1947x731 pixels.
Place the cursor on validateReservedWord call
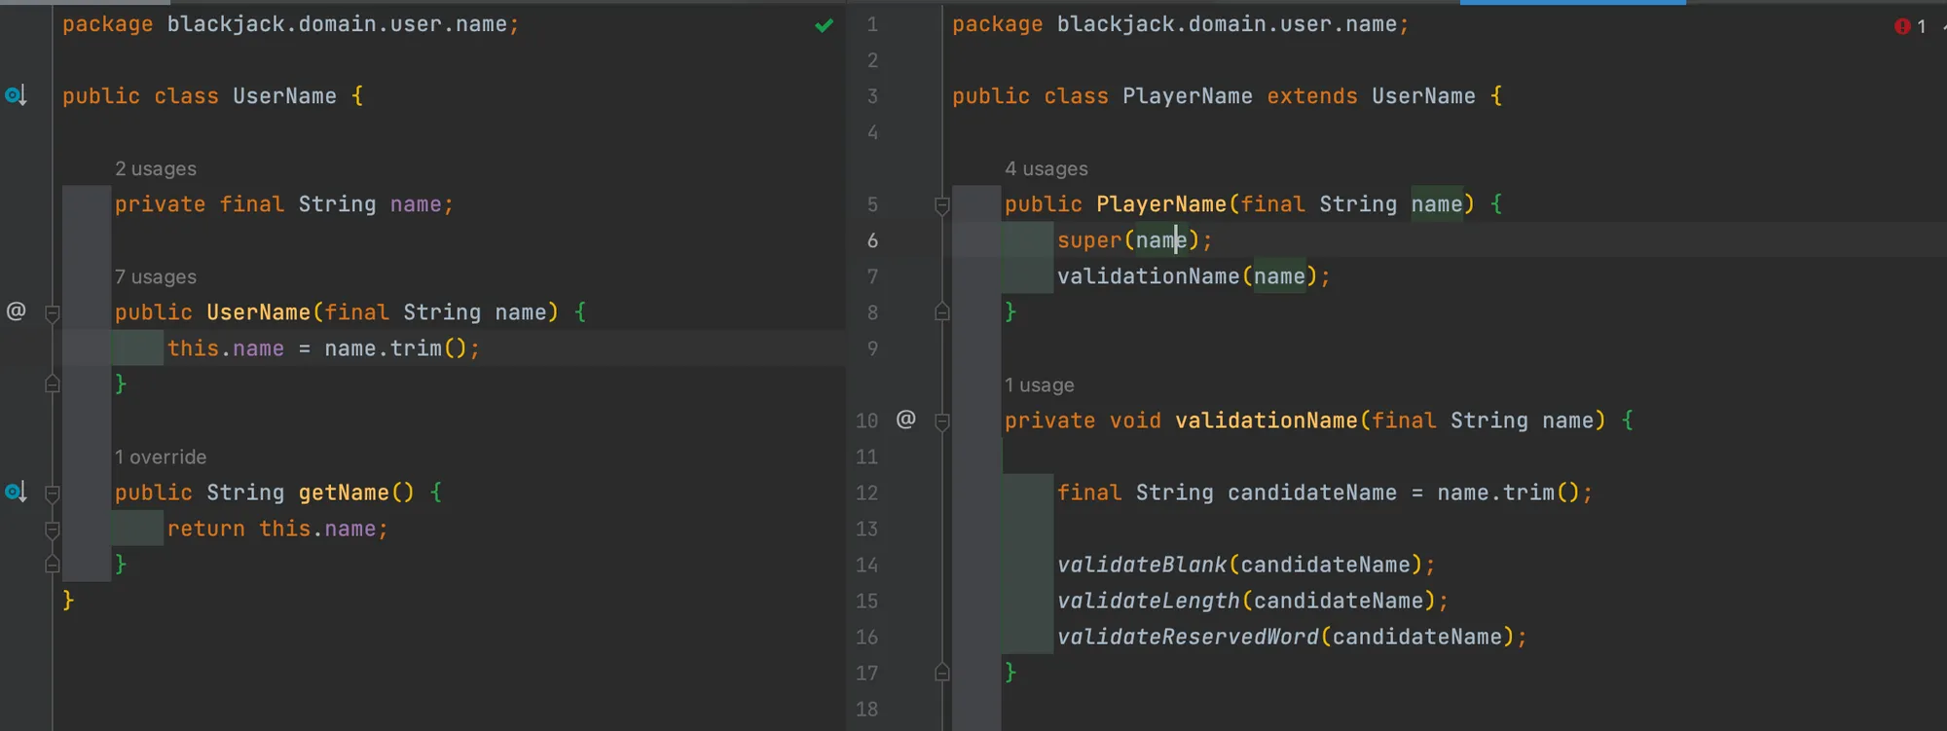pyautogui.click(x=1188, y=638)
